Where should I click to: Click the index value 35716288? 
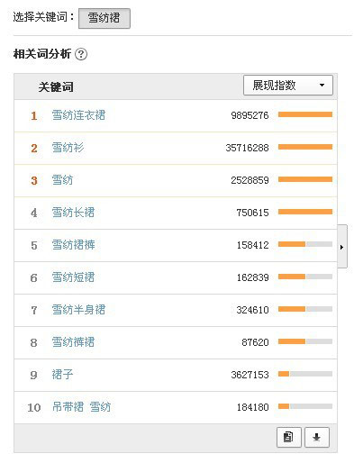point(247,148)
